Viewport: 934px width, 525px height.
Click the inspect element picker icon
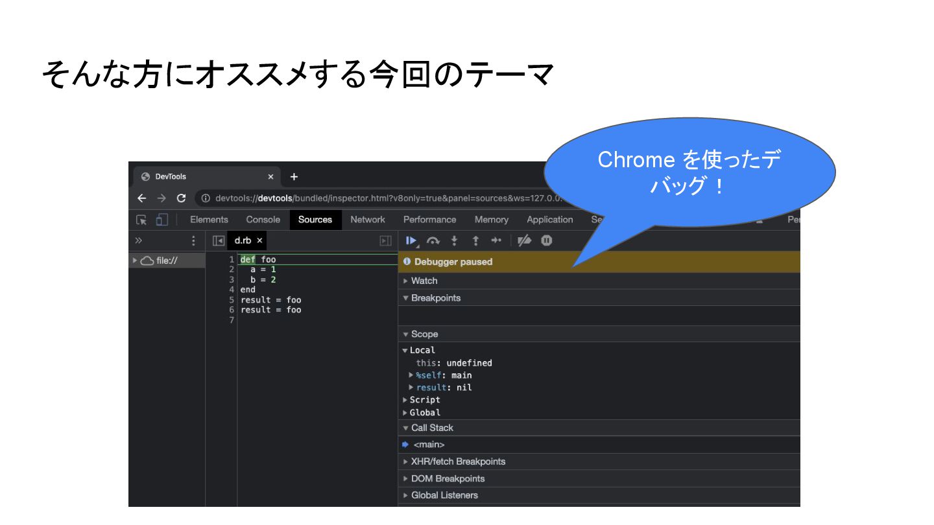[141, 220]
